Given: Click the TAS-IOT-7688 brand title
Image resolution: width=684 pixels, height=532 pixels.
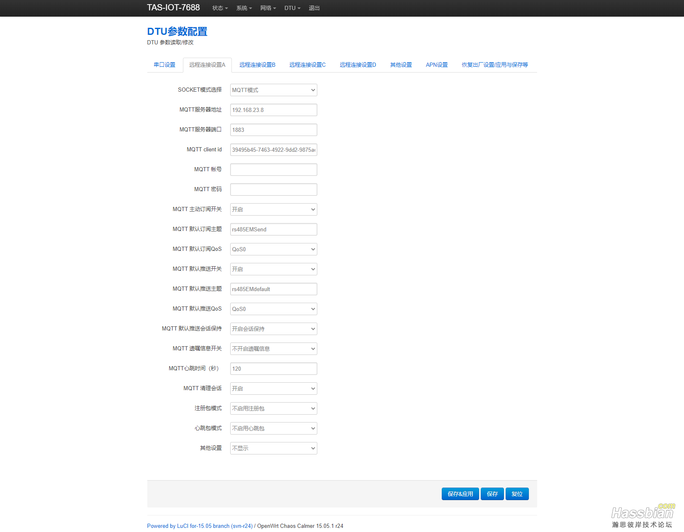Looking at the screenshot, I should tap(173, 7).
